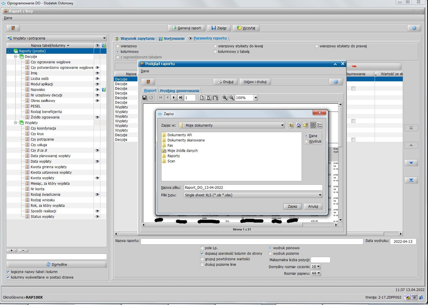Click Ustaw i drukuj button
The width and height of the screenshot is (428, 305).
(x=255, y=82)
